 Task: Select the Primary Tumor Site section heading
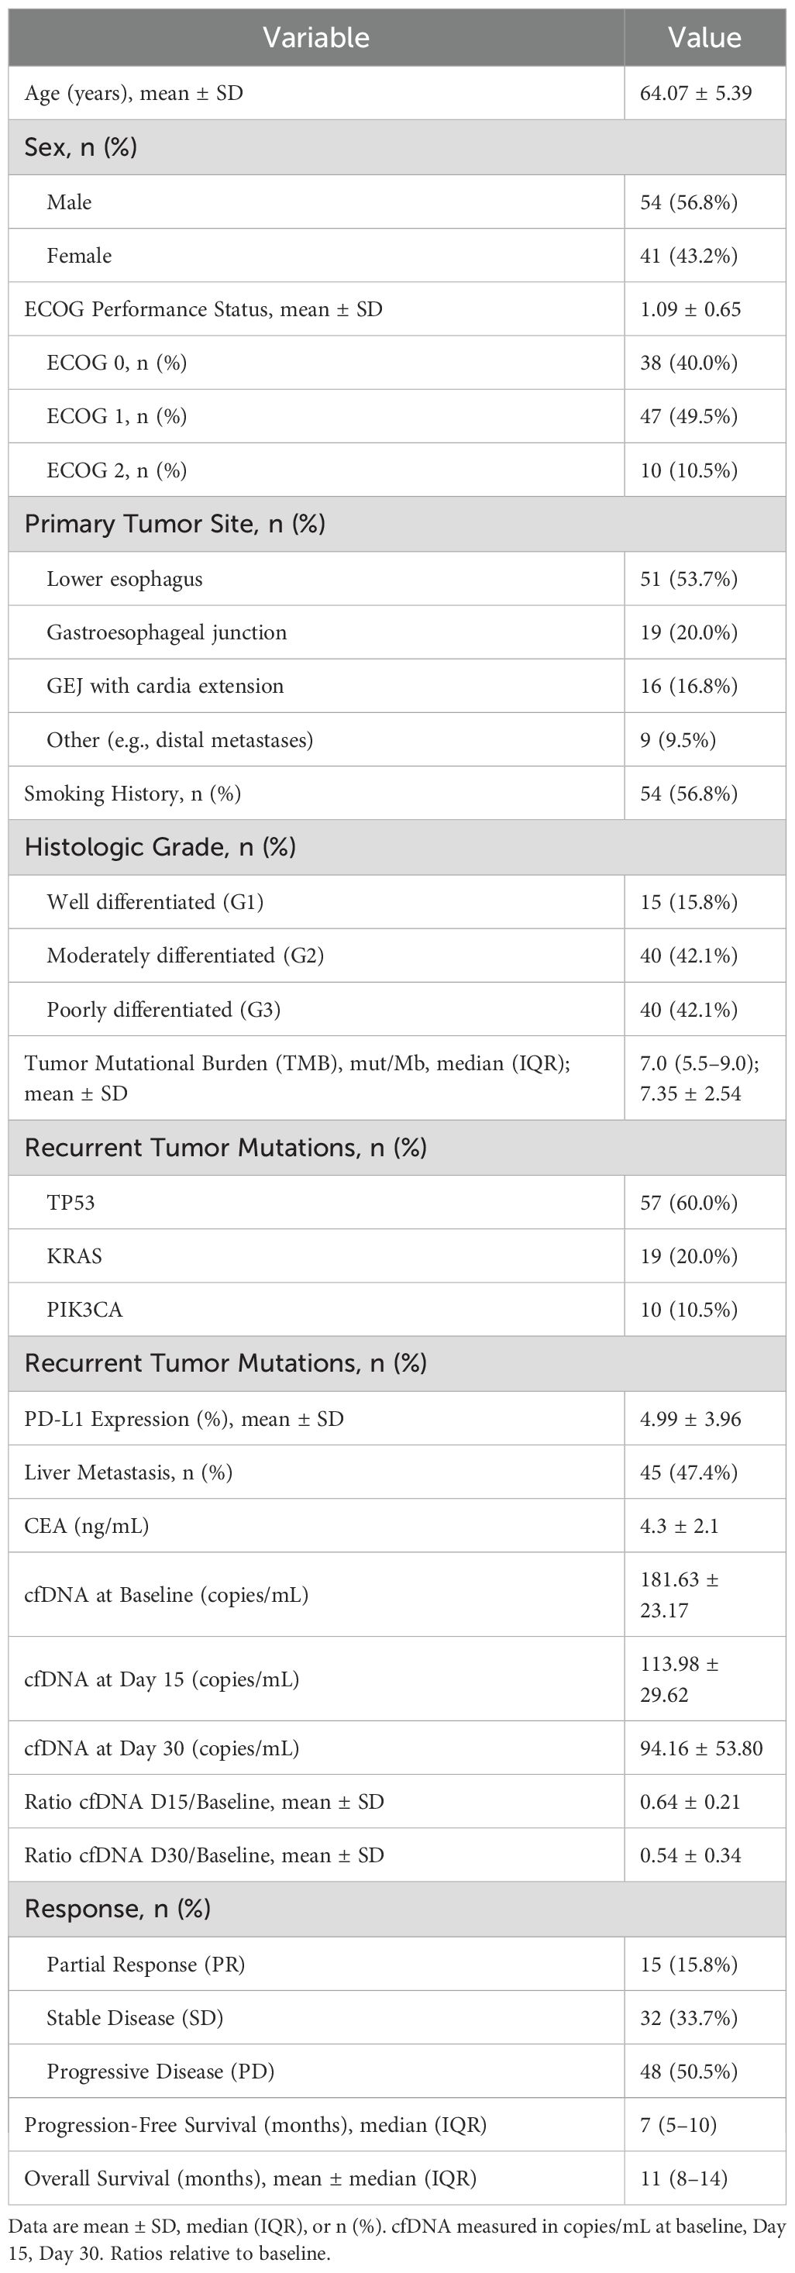174,524
